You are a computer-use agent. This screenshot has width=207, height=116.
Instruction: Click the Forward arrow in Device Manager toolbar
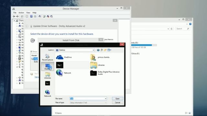17,16
